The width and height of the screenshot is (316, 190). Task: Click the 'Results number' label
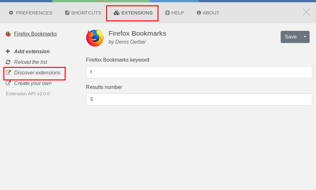coord(104,87)
